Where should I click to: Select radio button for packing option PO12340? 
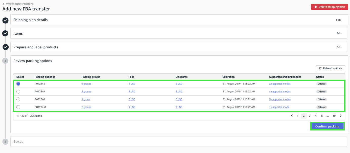coord(18,99)
